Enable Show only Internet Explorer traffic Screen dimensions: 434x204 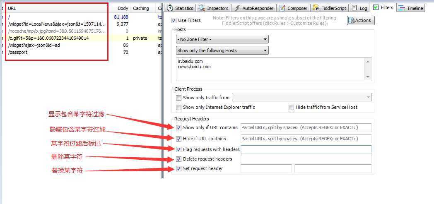pos(178,107)
